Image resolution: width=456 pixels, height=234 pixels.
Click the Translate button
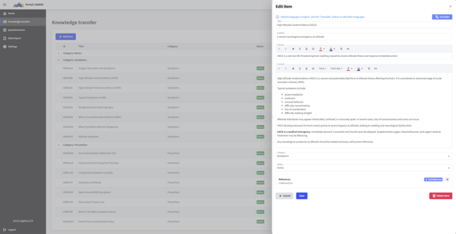pos(442,17)
